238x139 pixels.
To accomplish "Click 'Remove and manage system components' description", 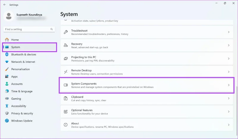I will coord(112,87).
